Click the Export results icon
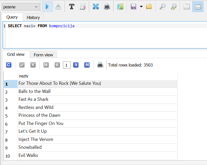 point(96,7)
